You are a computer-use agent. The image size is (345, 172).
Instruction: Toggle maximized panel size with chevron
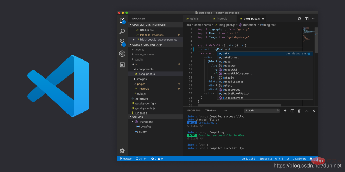[306, 111]
